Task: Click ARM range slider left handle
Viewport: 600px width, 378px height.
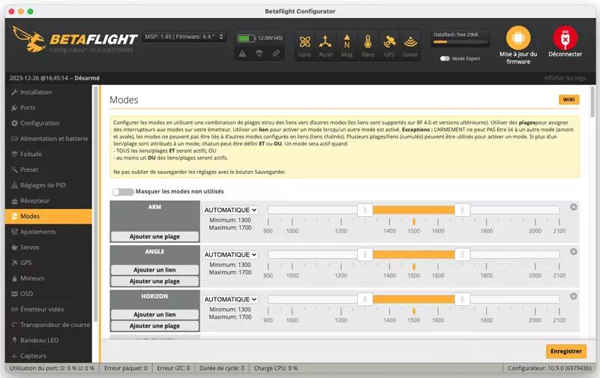Action: pos(365,210)
